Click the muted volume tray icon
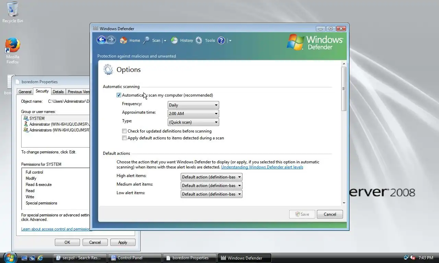 pyautogui.click(x=413, y=258)
